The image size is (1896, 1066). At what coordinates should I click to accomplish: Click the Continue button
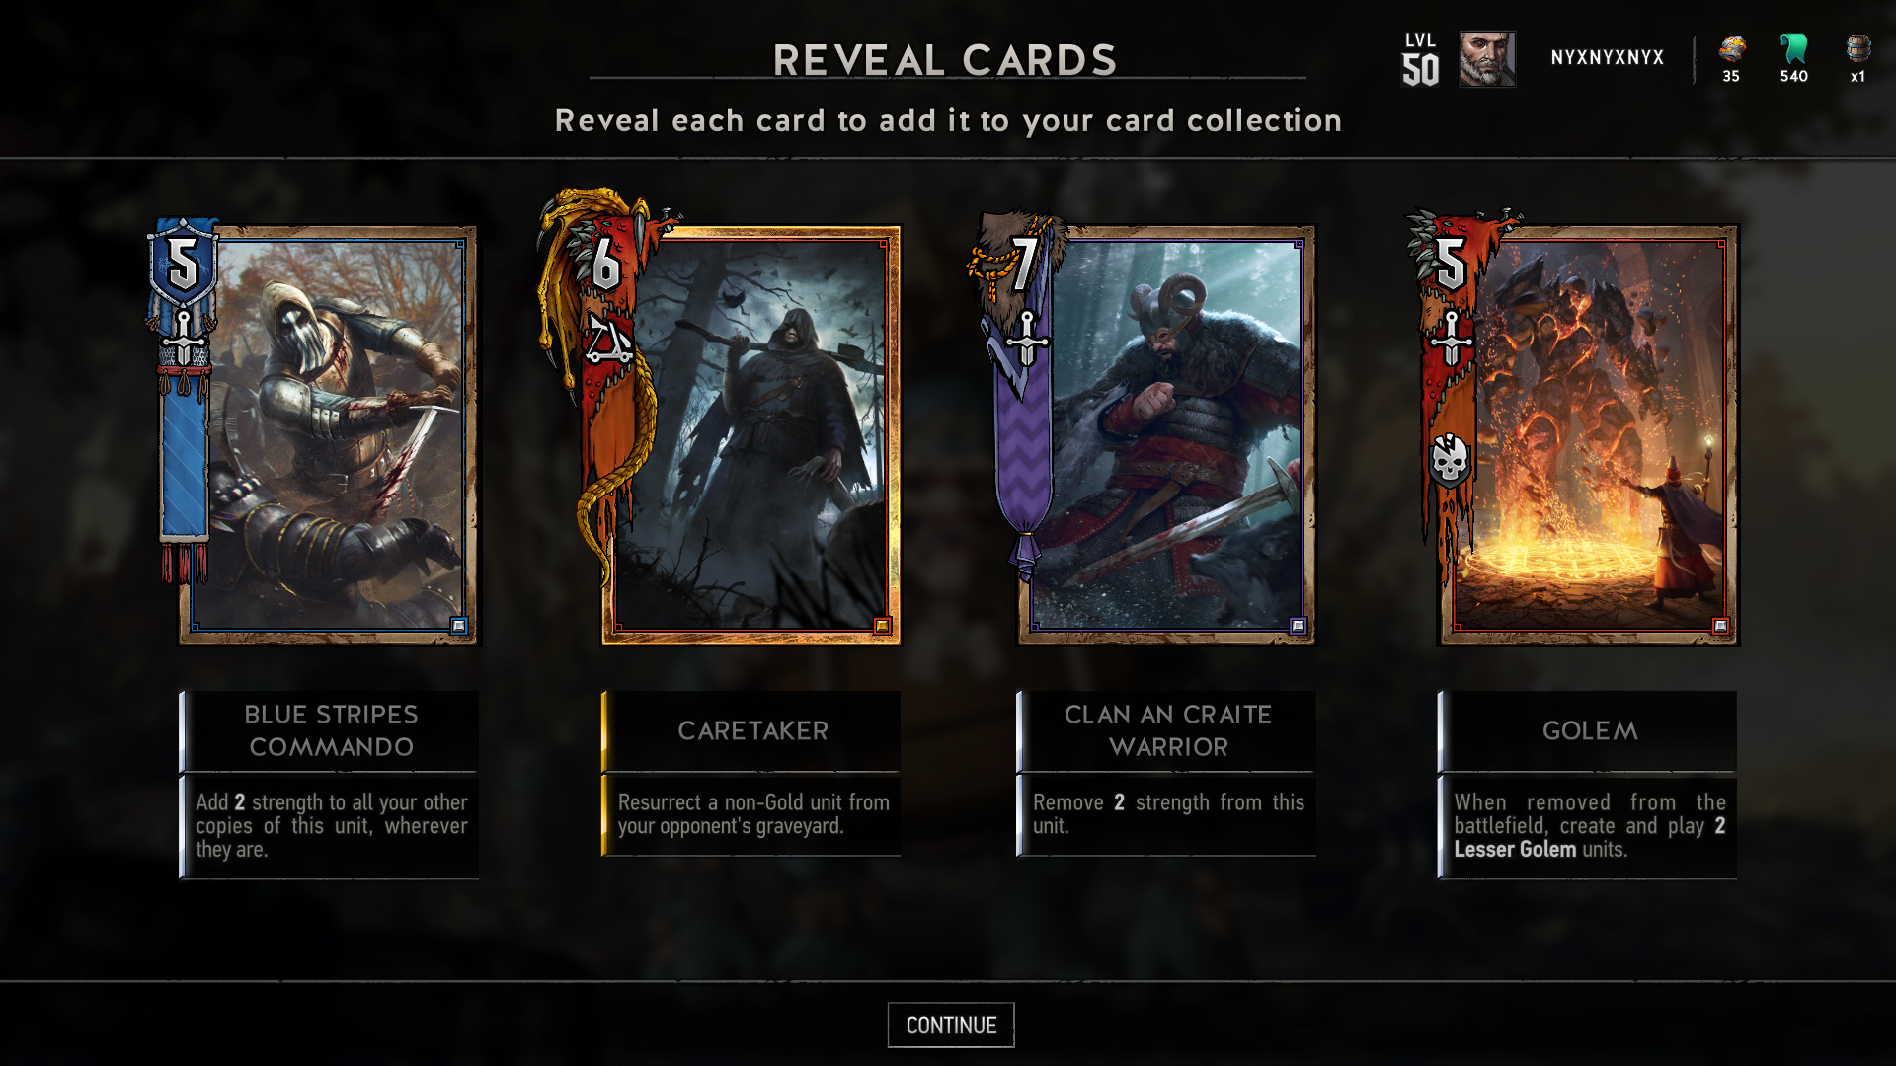951,1025
